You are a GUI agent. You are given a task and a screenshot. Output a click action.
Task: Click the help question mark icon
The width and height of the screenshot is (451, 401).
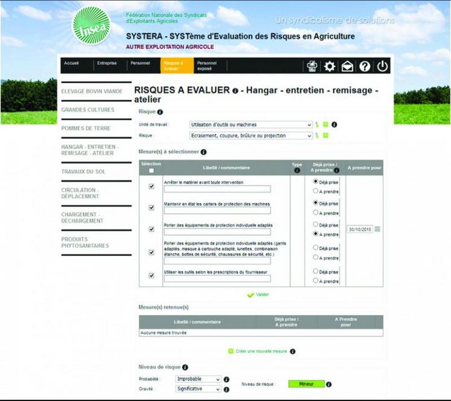(365, 66)
